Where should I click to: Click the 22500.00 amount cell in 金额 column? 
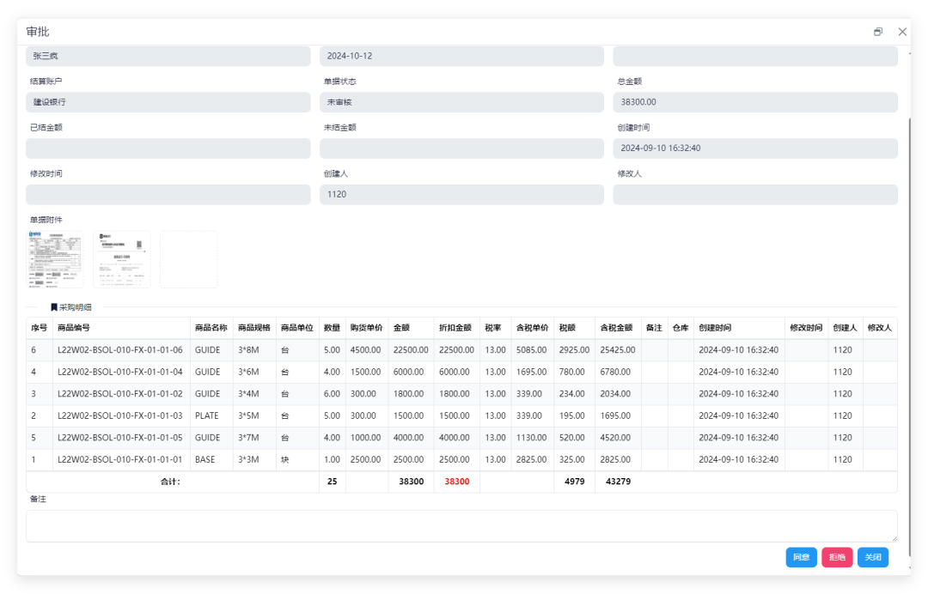[411, 350]
